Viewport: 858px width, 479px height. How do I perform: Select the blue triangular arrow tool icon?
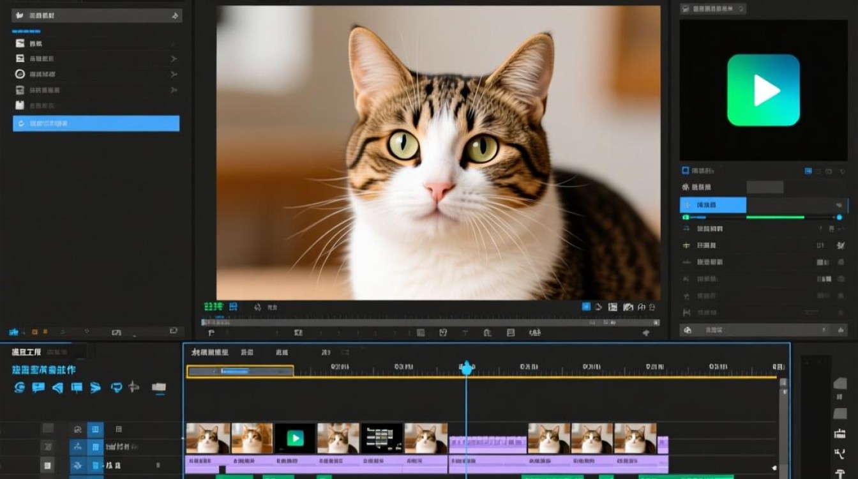point(57,387)
